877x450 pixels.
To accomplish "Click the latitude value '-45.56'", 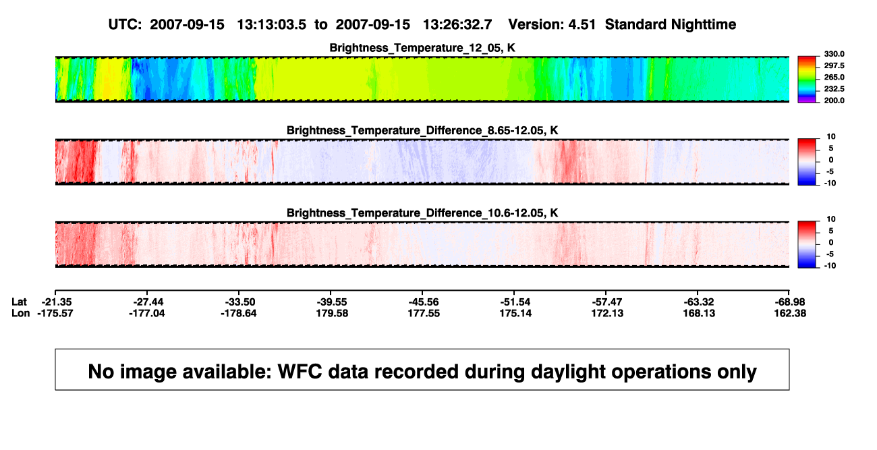I will pyautogui.click(x=424, y=302).
